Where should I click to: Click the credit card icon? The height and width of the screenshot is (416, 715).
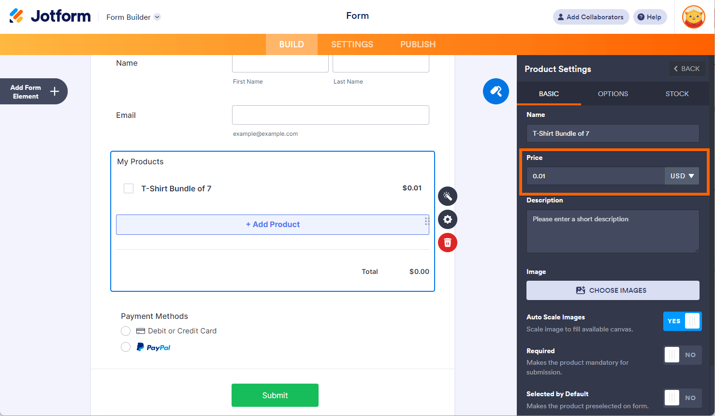141,331
